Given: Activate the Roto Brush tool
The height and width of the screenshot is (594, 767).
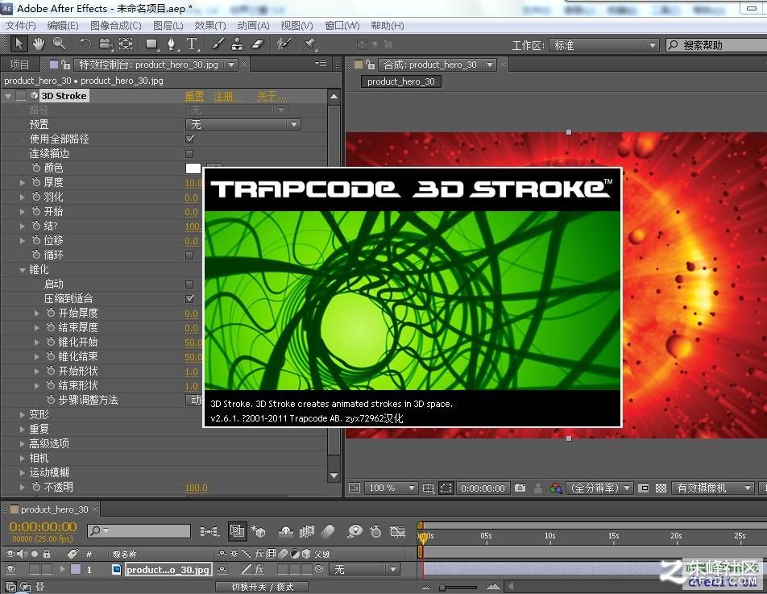Looking at the screenshot, I should (284, 44).
